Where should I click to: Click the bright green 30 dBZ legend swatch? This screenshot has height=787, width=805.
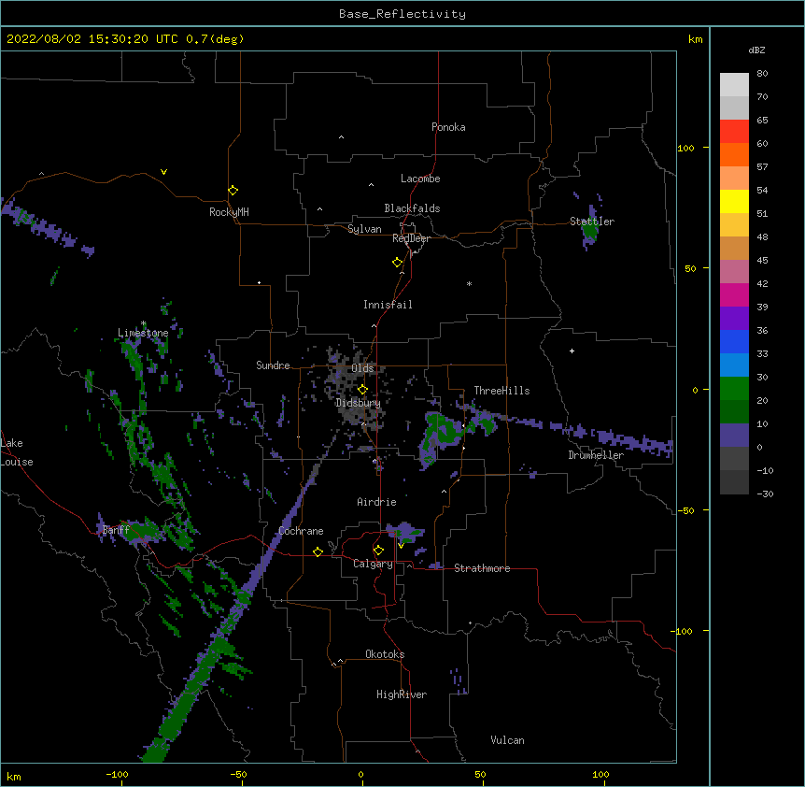coord(734,389)
